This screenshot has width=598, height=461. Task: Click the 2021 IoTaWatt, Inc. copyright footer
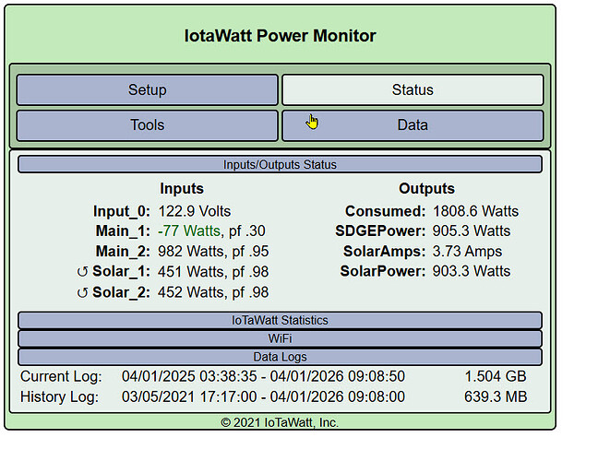tap(280, 422)
